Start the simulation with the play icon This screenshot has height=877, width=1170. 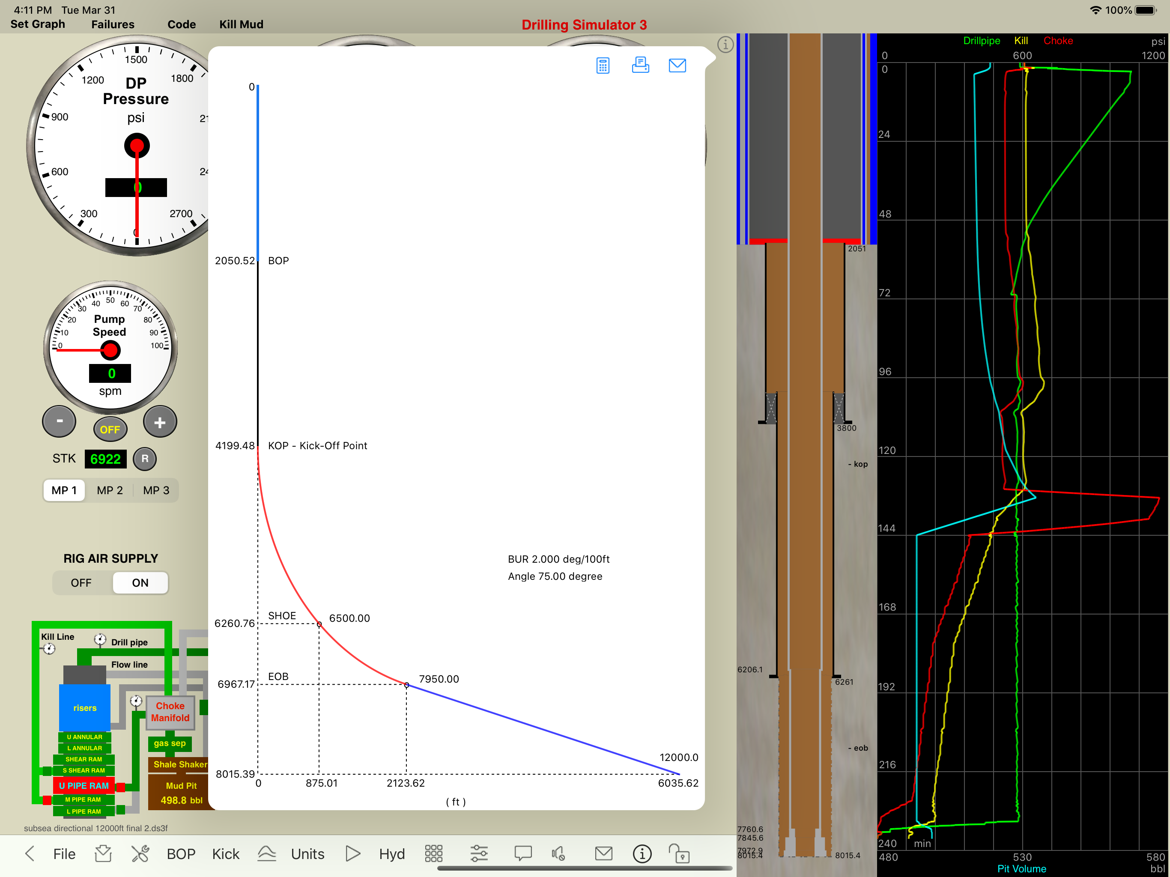point(353,853)
